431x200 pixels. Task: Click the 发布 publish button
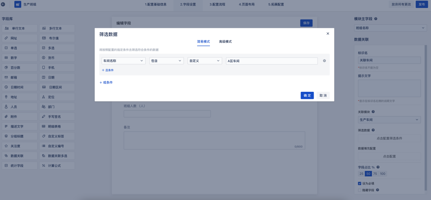pyautogui.click(x=422, y=4)
